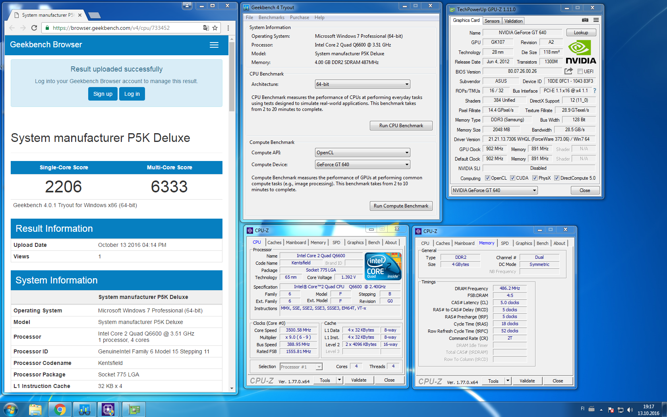Screen dimensions: 667x417
Task: Click the FI language indicator in the taskbar
Action: tap(582, 409)
